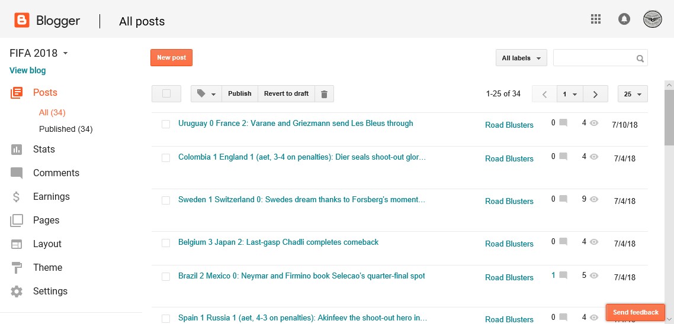This screenshot has width=674, height=324.
Task: Open the Comments section
Action: [x=56, y=173]
